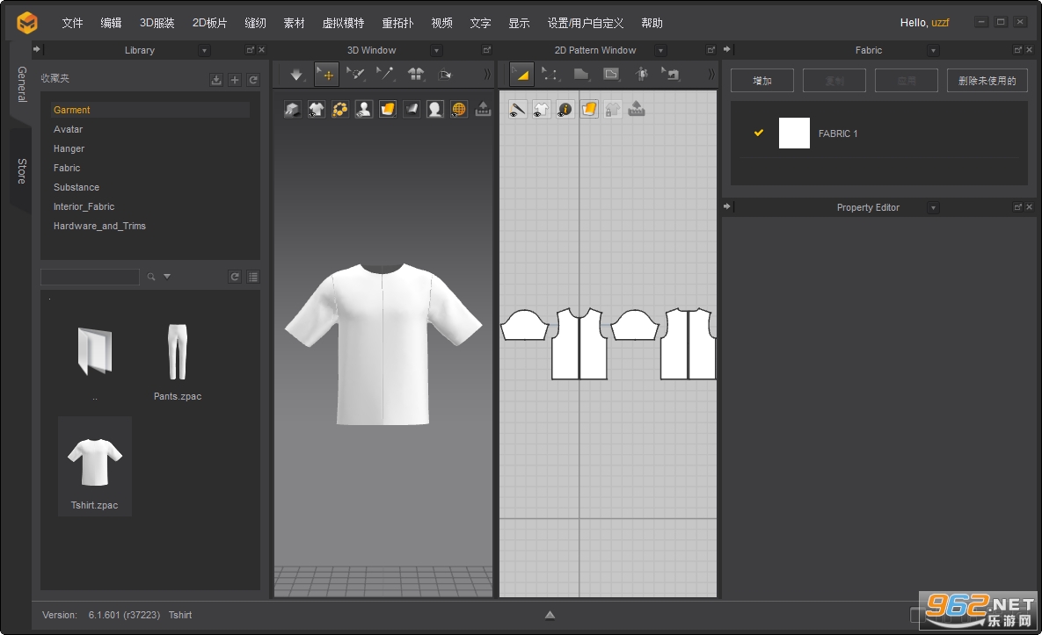Open the Tshirt.zpac thumbnail
Screen dimensions: 1042x635
(x=95, y=466)
